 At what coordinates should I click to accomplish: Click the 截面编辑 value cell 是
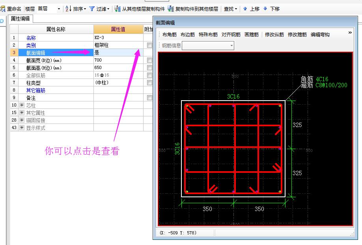point(118,52)
